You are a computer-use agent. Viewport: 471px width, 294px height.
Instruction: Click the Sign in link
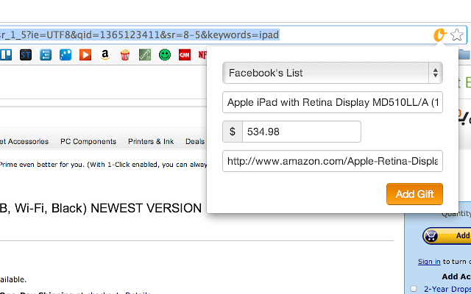click(429, 262)
